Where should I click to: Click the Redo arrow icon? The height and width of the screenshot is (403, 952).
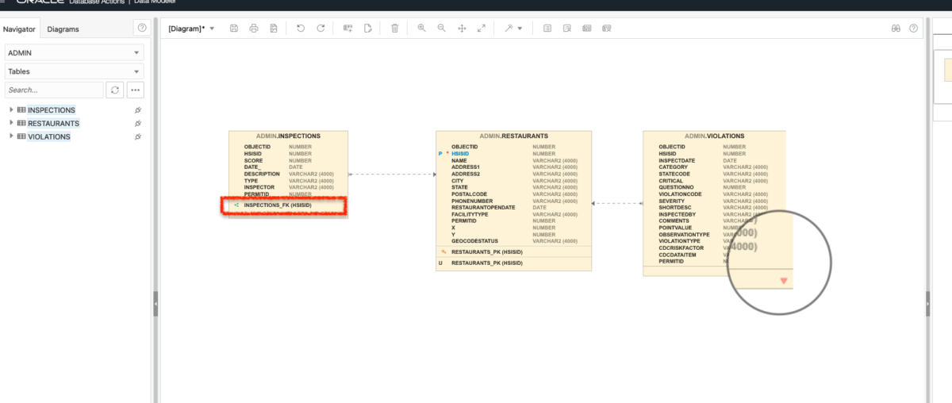(x=321, y=29)
